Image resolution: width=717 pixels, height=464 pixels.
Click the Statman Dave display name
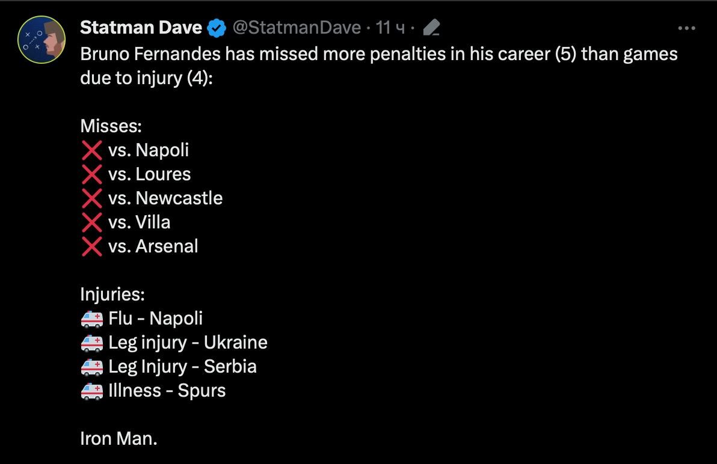[141, 28]
